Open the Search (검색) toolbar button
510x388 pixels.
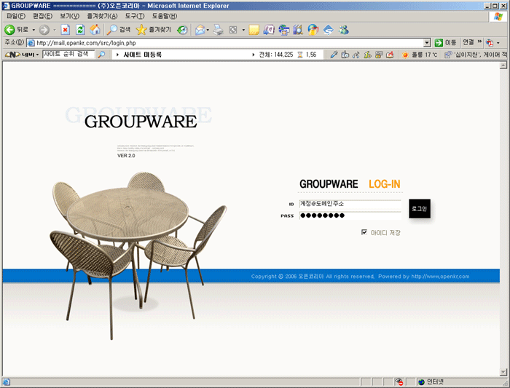tap(119, 30)
